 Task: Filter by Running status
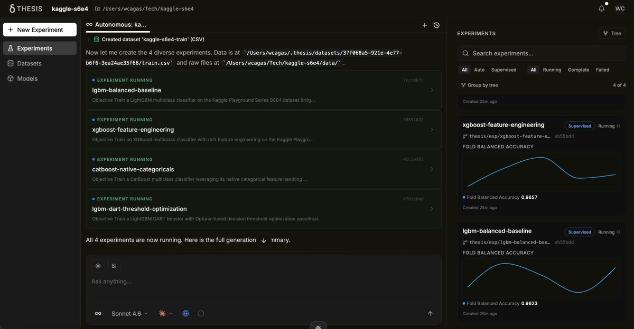click(552, 70)
